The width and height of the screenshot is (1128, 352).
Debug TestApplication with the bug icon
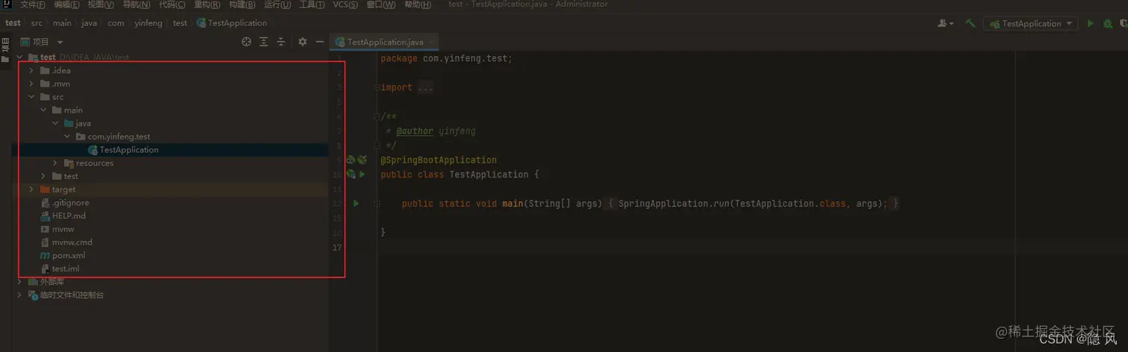click(1107, 23)
